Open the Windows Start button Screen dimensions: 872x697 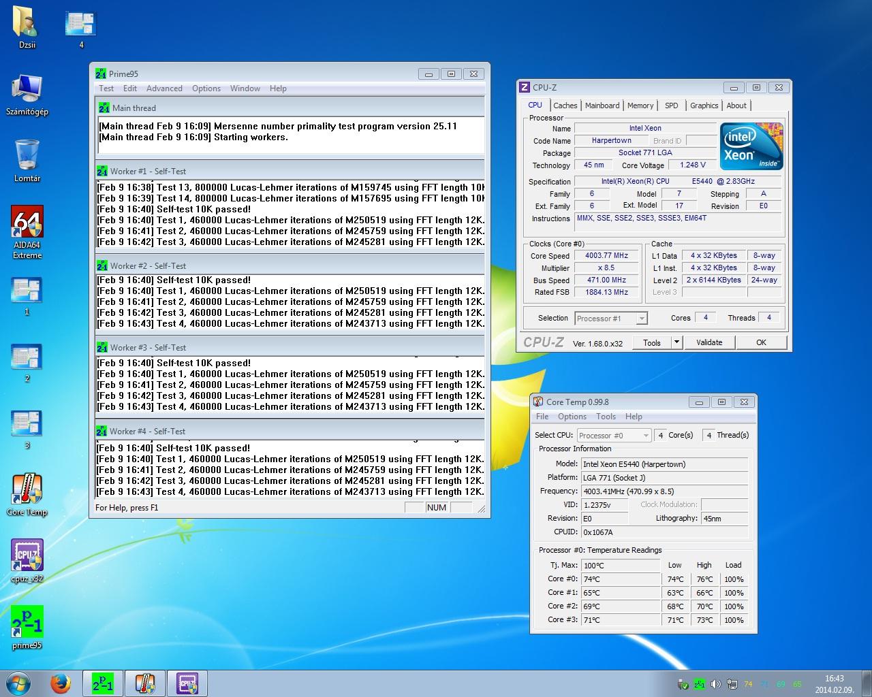click(18, 683)
